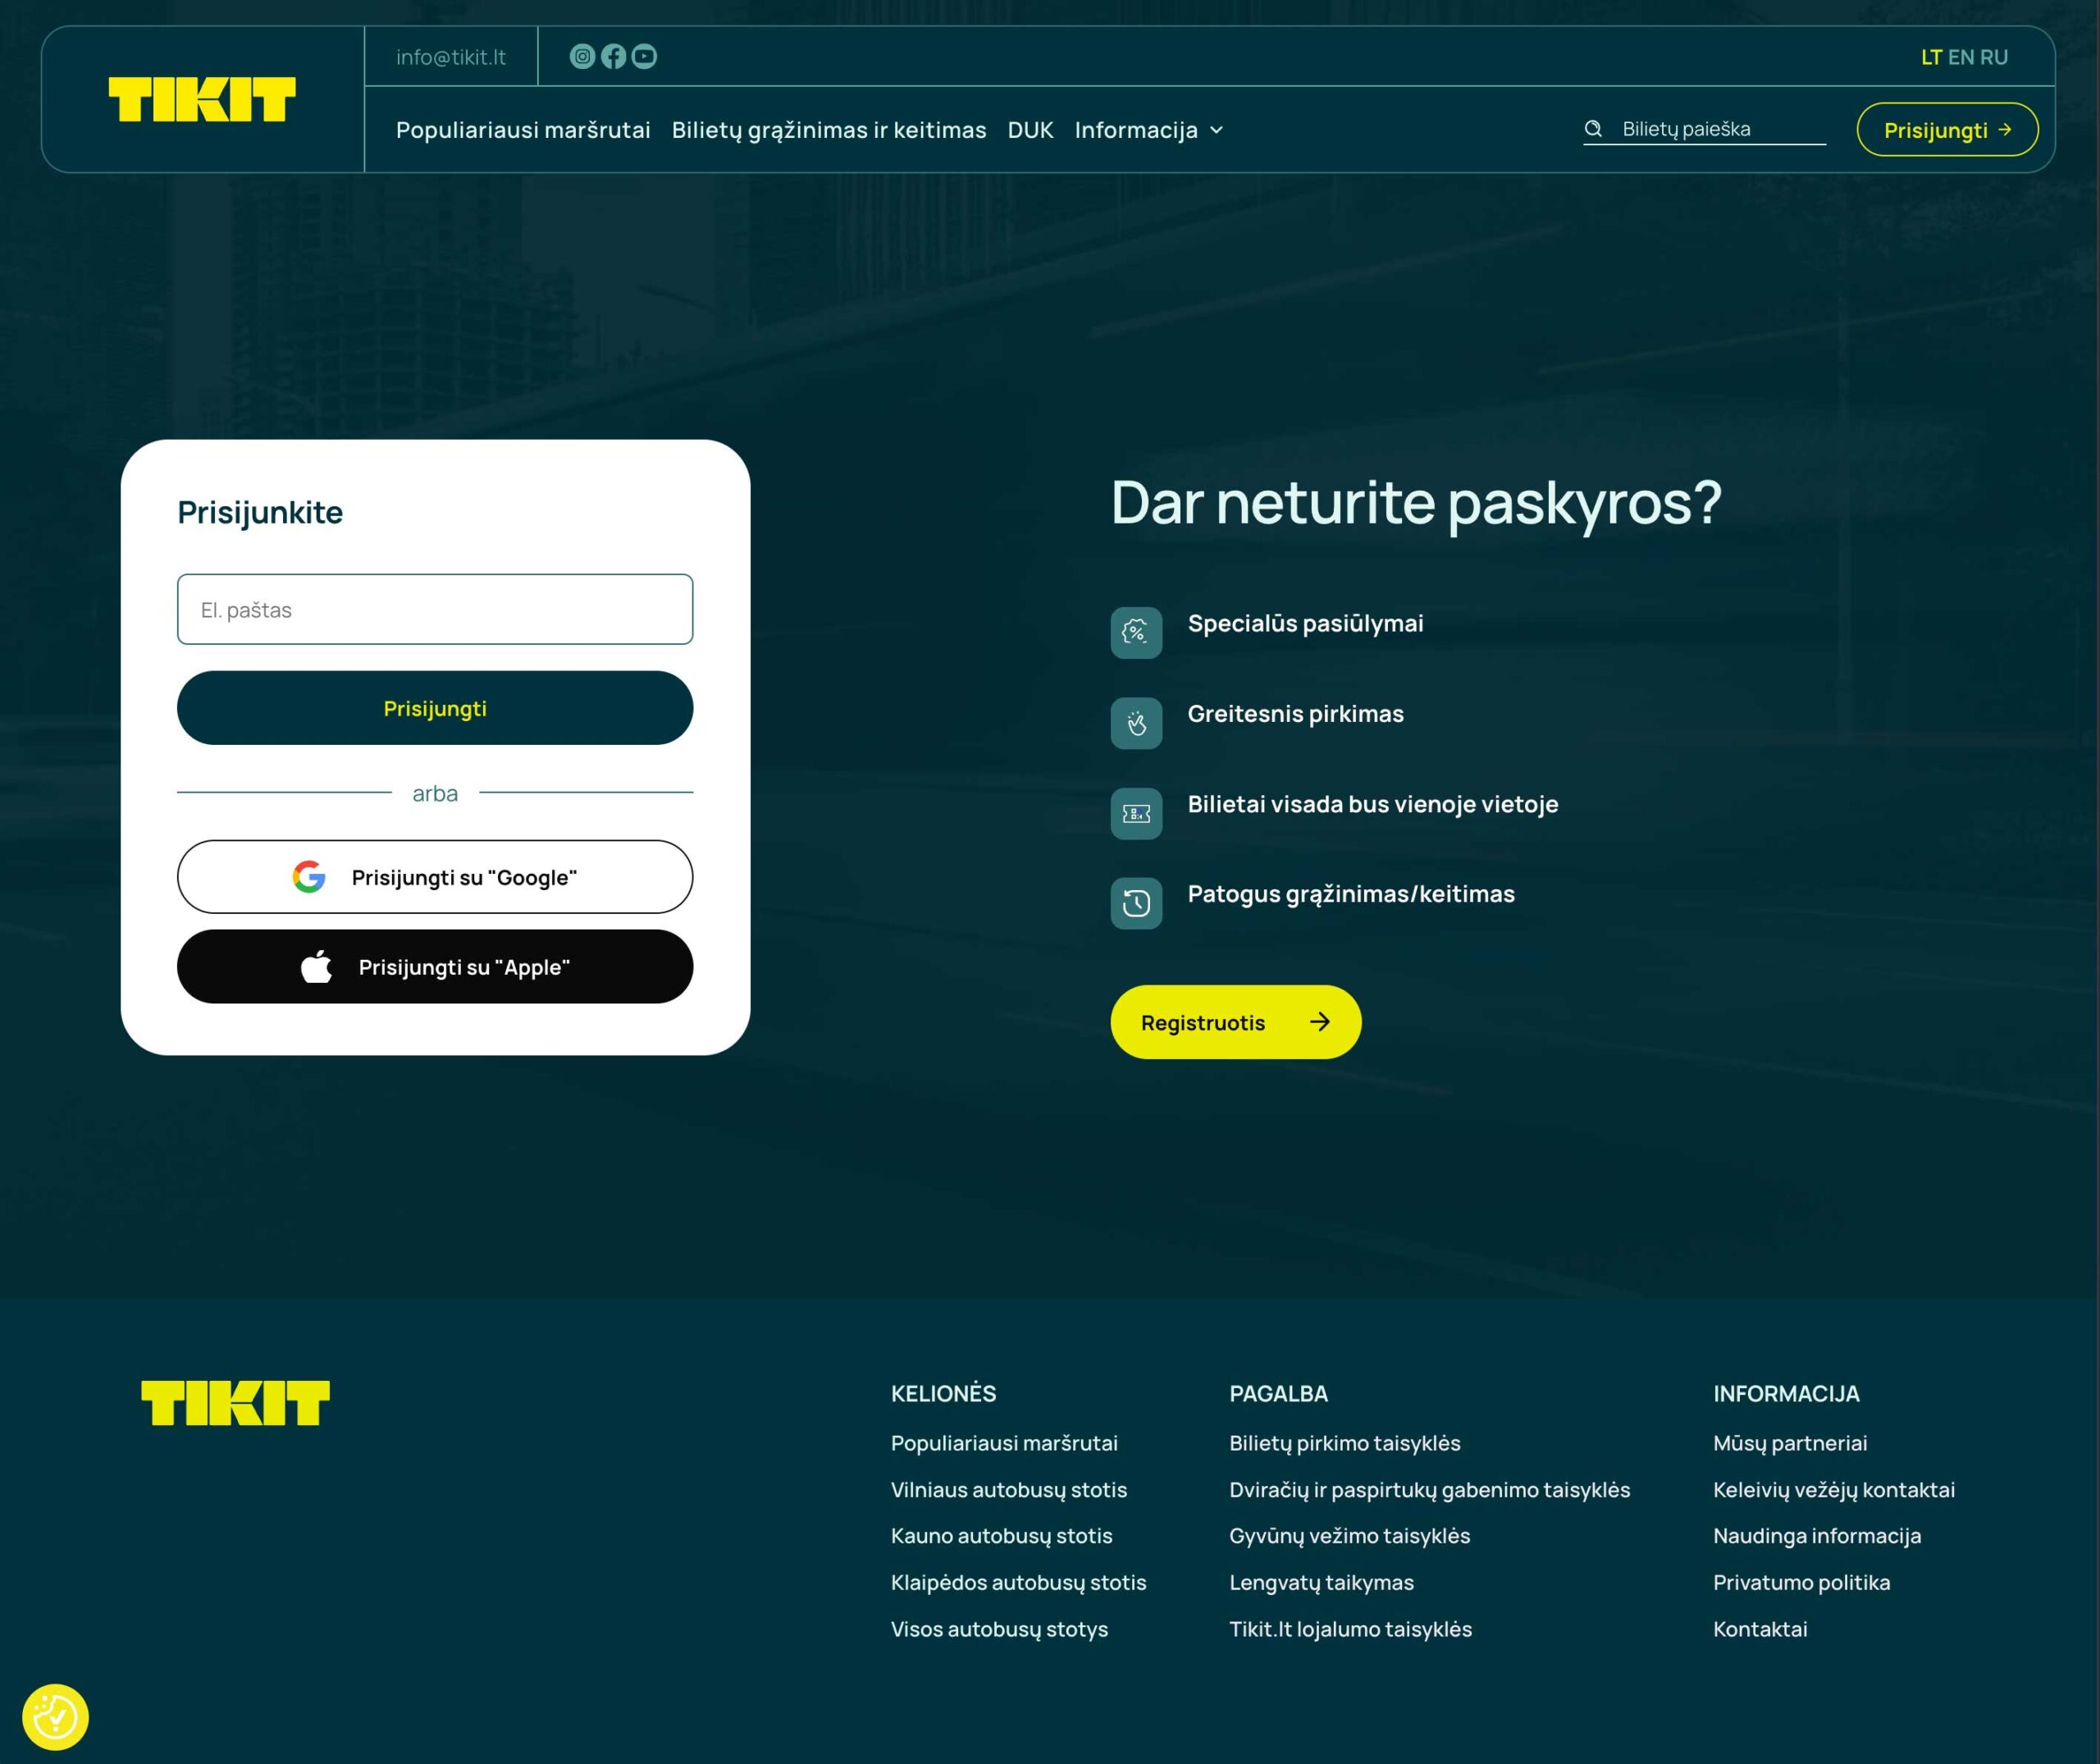
Task: Open the Instagram social icon
Action: [x=582, y=56]
